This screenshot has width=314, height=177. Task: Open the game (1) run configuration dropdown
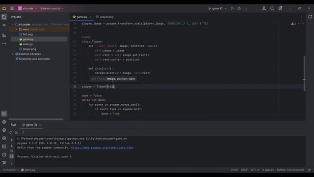point(217,8)
